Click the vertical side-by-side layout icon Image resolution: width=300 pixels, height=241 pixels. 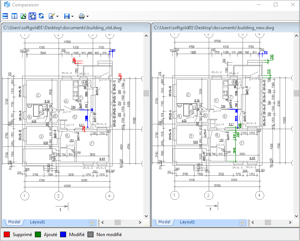click(x=14, y=16)
